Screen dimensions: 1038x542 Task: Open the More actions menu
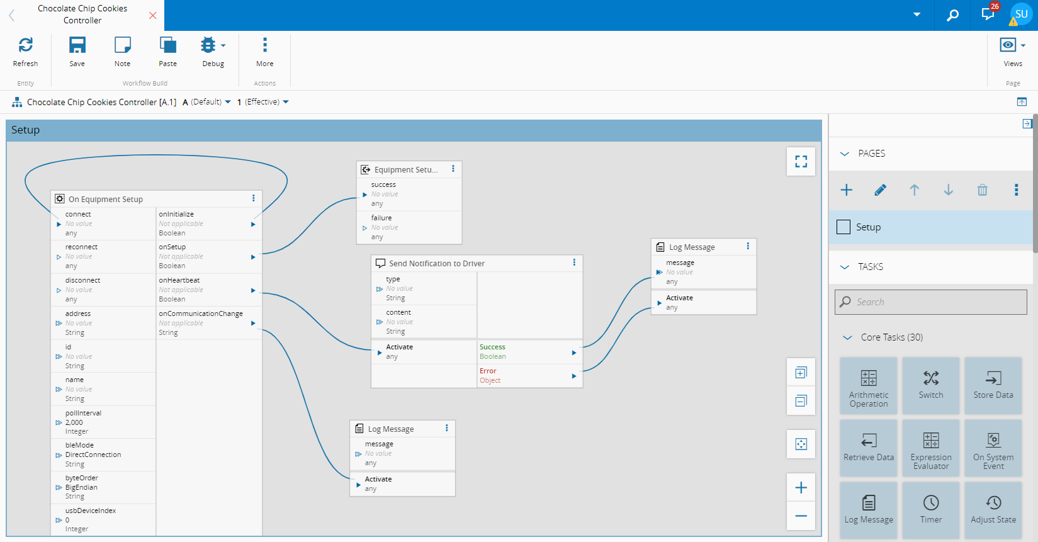click(264, 45)
